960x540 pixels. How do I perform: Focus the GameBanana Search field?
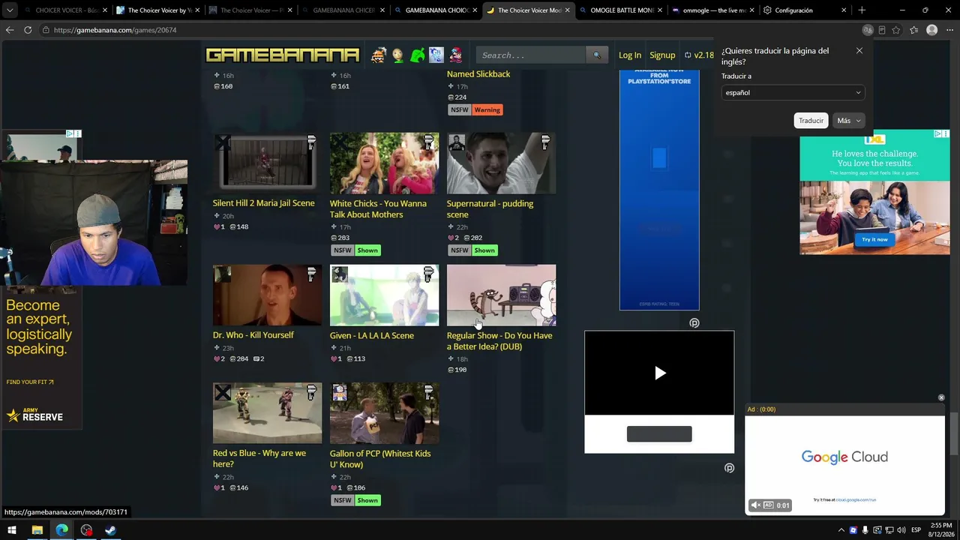click(531, 55)
